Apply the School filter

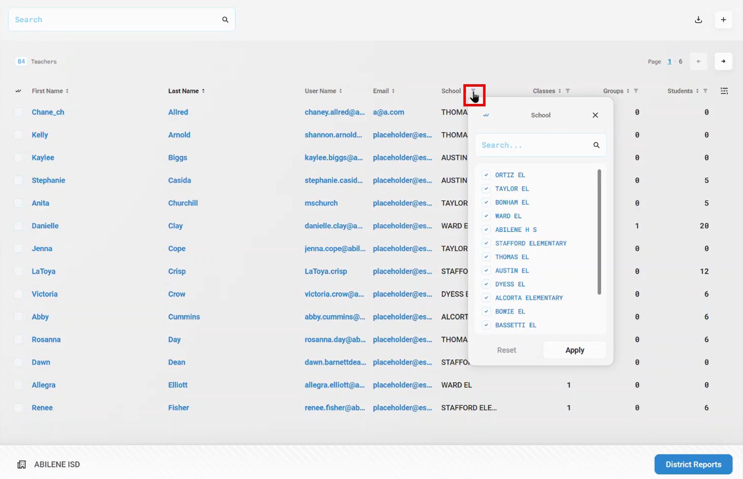coord(575,350)
